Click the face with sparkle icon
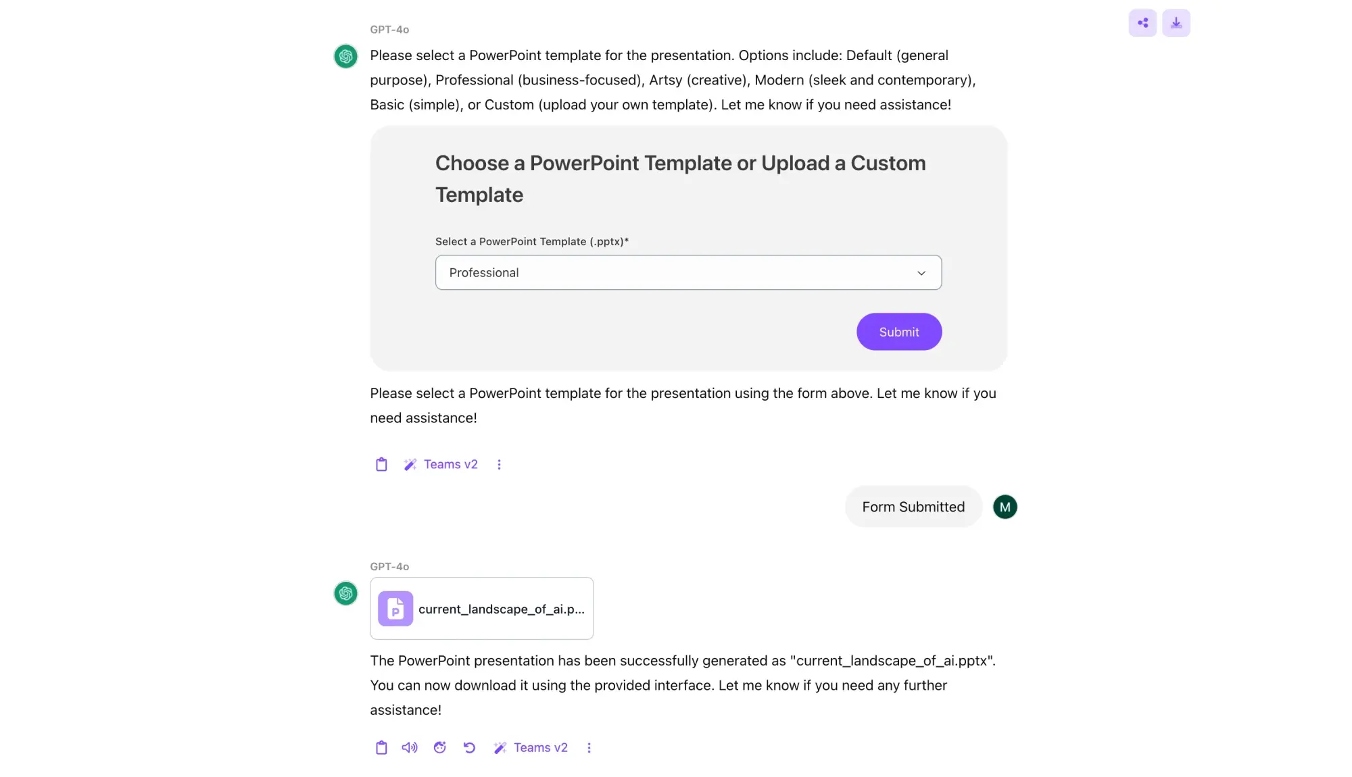Viewport: 1352px width, 777px height. point(440,747)
